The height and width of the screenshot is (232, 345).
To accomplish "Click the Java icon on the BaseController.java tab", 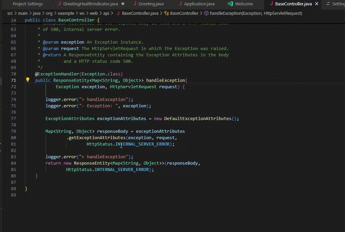I will 272,4.
